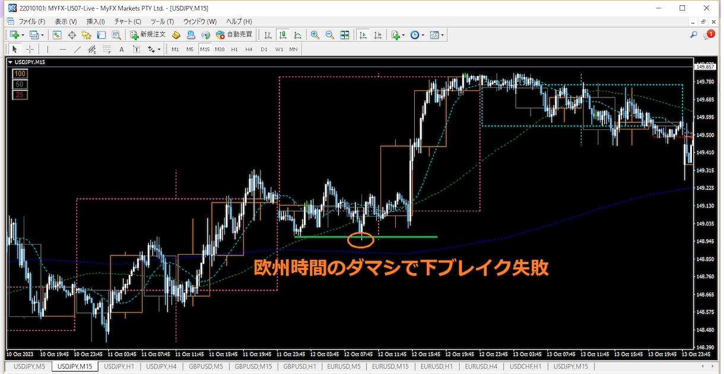The height and width of the screenshot is (374, 724).
Task: Open the Navigator star folder icon
Action: point(87,35)
